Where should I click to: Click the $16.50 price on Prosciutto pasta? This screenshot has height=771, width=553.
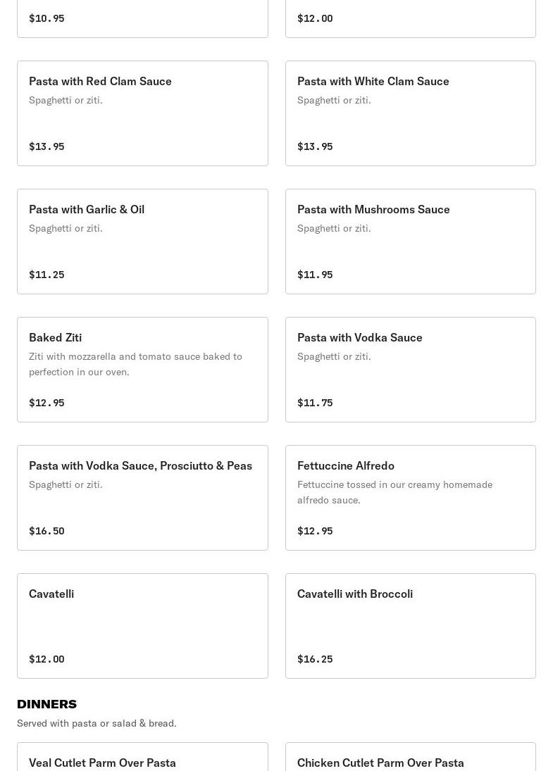click(46, 531)
